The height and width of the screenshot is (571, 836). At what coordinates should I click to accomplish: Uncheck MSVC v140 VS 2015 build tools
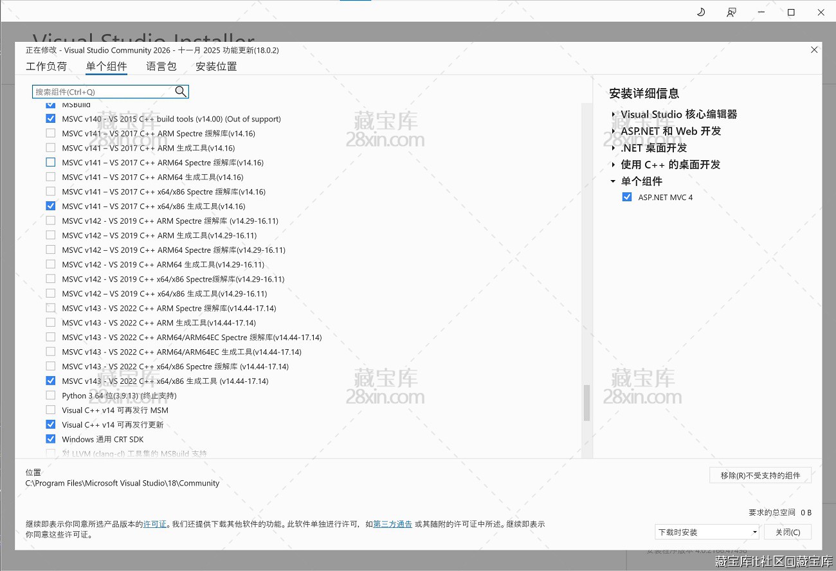(51, 119)
